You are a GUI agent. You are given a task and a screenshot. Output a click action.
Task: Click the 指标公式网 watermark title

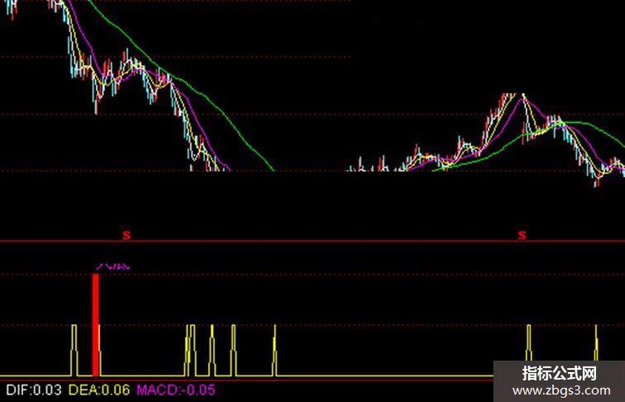[x=560, y=374]
